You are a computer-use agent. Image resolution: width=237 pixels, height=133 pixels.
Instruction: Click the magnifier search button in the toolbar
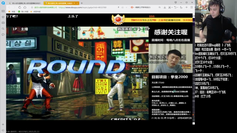point(160,7)
